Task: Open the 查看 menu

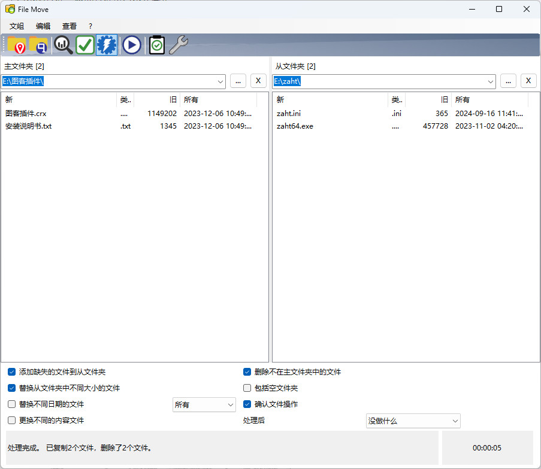Action: 69,26
